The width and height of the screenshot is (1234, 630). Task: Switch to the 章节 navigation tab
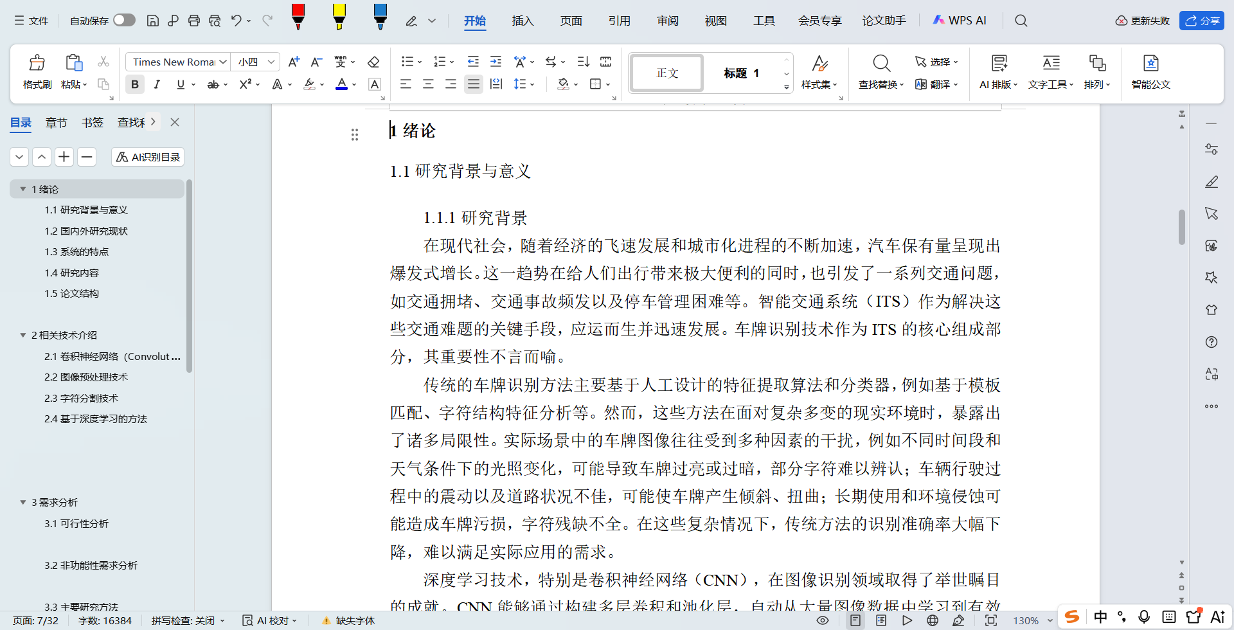[x=56, y=122]
